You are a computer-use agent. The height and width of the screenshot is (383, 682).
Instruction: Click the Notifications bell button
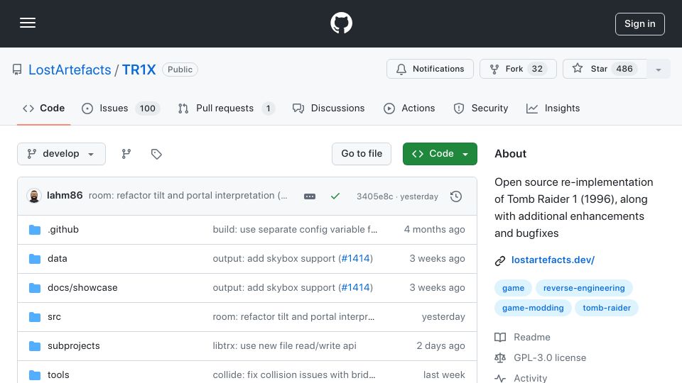coord(430,69)
